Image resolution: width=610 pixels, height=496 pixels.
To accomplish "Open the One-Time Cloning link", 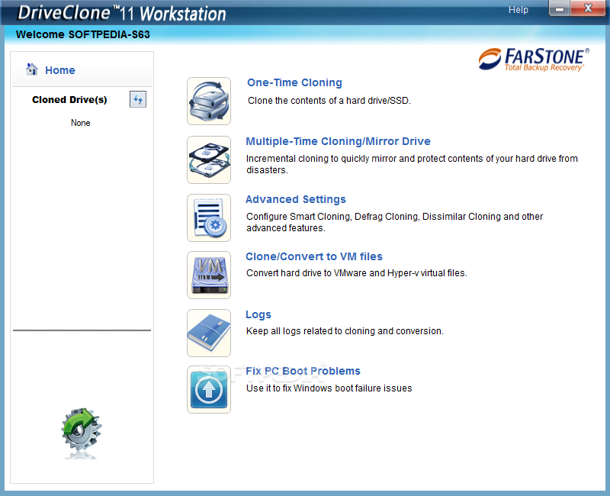I will [x=294, y=82].
